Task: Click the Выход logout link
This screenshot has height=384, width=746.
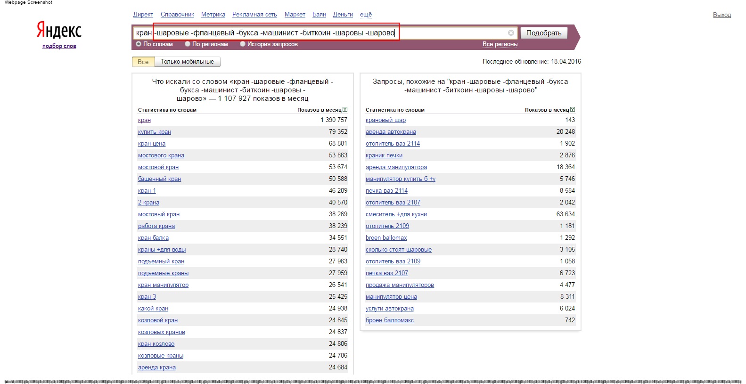Action: pyautogui.click(x=722, y=15)
